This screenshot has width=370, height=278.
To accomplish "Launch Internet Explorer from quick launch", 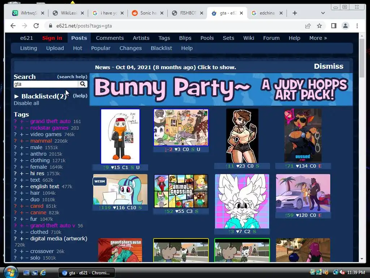I will (x=43, y=273).
